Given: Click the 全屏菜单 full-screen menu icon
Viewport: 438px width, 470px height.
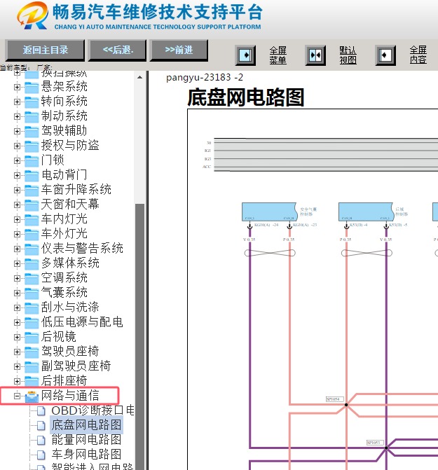Looking at the screenshot, I should point(245,55).
